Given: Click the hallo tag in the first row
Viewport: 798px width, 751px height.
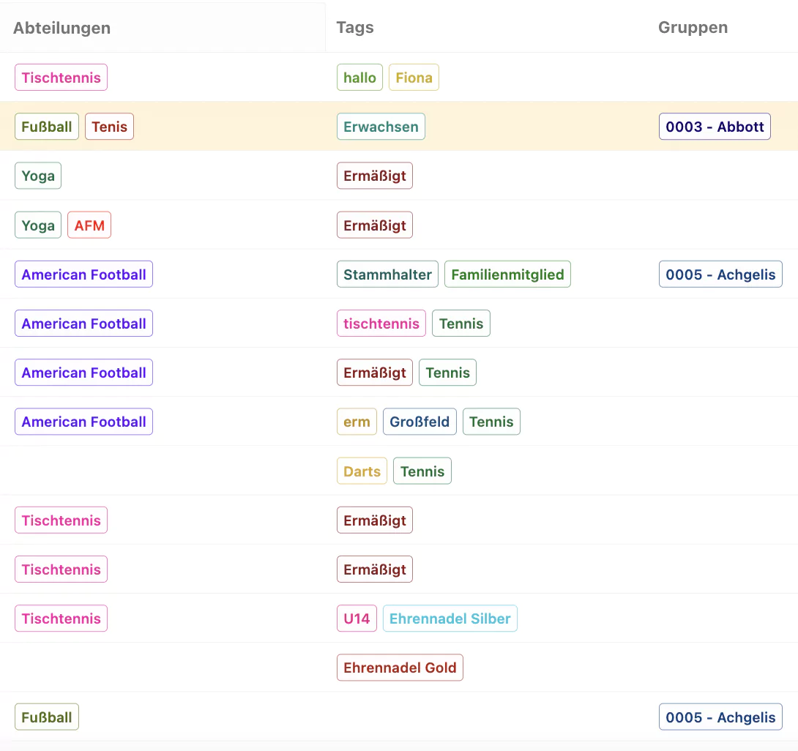Looking at the screenshot, I should [359, 78].
